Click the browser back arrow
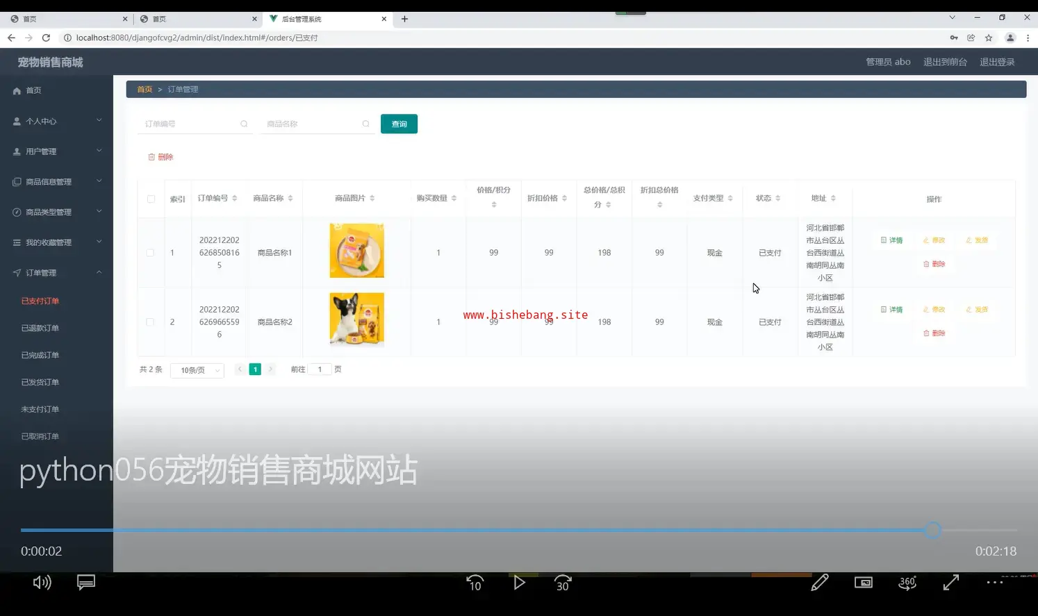Screen dimensions: 1038x616 [x=11, y=38]
